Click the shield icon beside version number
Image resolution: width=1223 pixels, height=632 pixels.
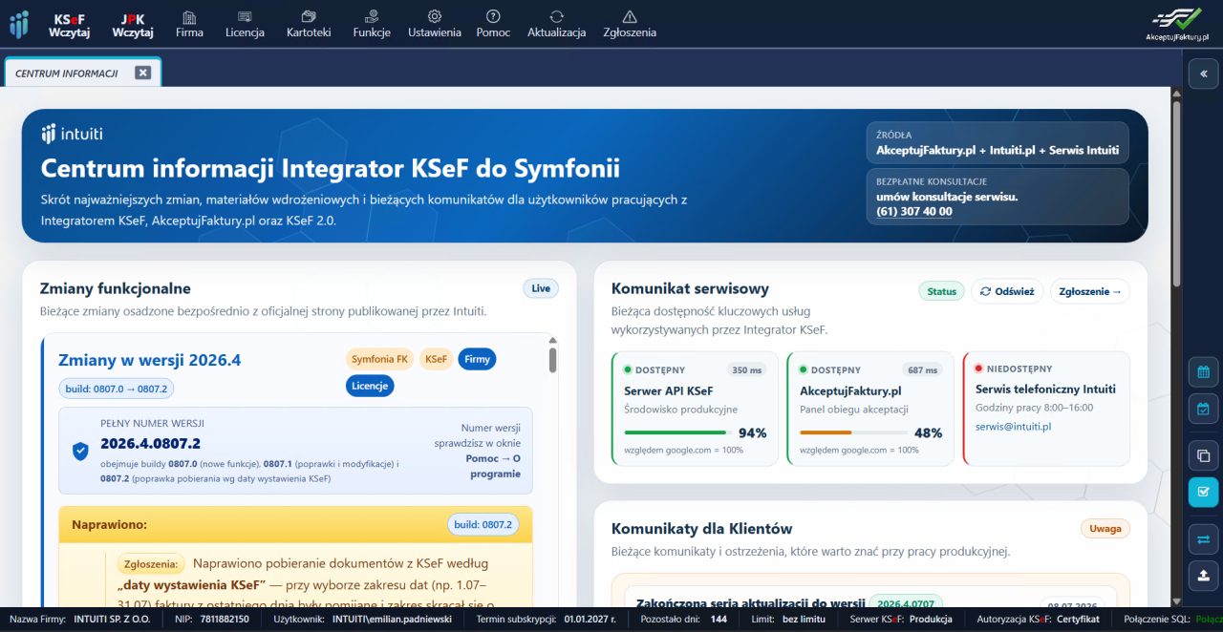(x=80, y=451)
